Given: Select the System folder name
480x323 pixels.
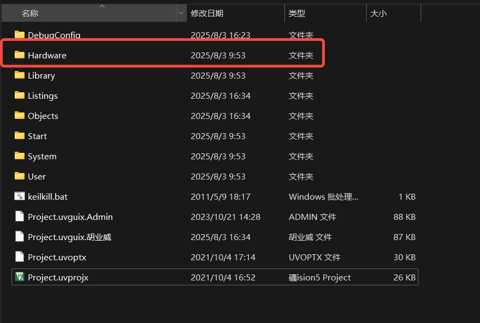Looking at the screenshot, I should [42, 157].
